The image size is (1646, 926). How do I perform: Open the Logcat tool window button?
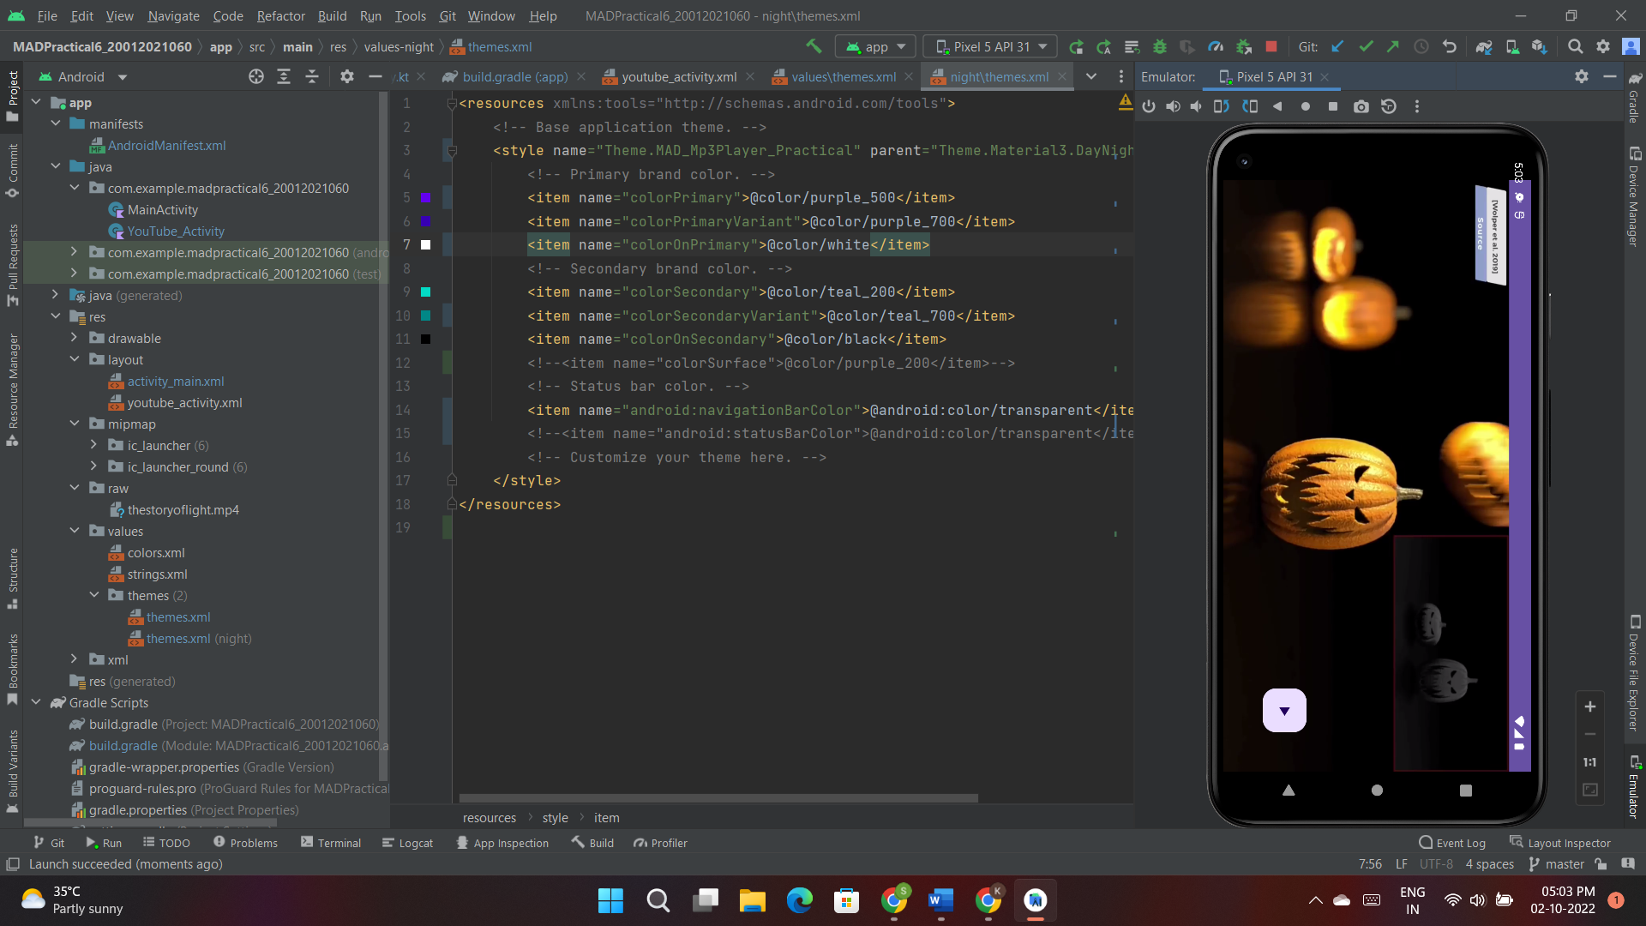[x=407, y=843]
